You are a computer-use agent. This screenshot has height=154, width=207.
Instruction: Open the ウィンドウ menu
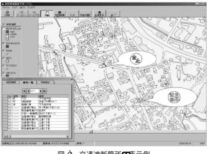coord(31,7)
